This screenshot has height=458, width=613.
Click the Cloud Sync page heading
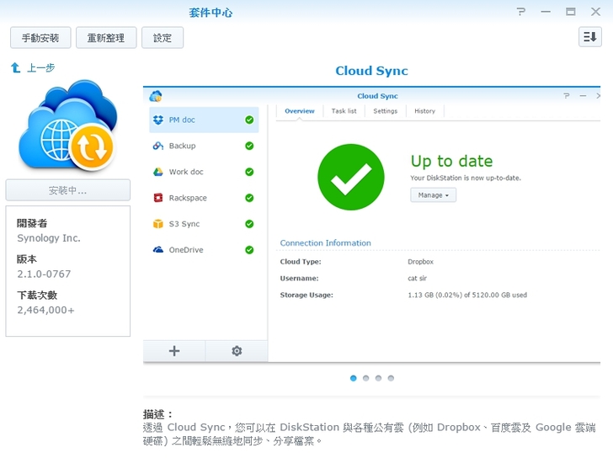click(371, 71)
